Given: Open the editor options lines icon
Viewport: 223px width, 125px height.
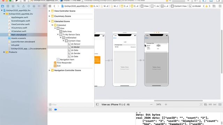Looking at the screenshot, I should point(214,6).
